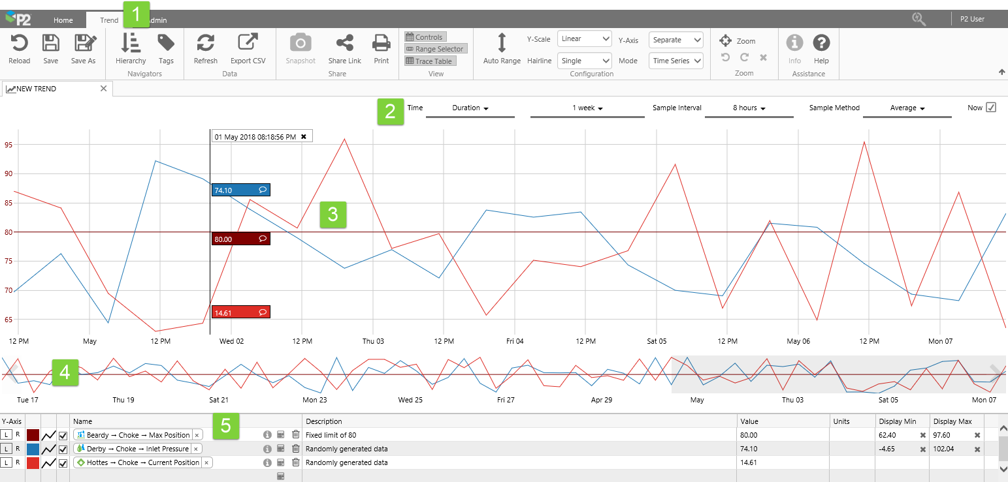Image resolution: width=1008 pixels, height=482 pixels.
Task: Export the trend data to CSV
Action: click(248, 43)
